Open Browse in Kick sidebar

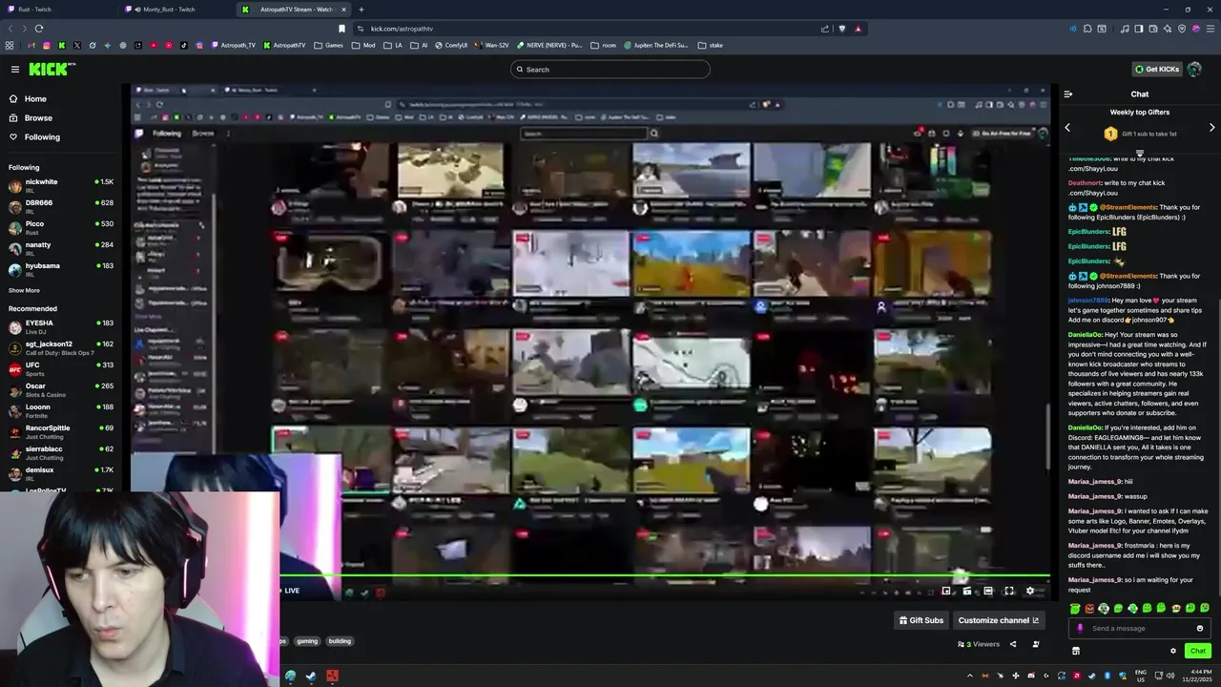point(38,118)
